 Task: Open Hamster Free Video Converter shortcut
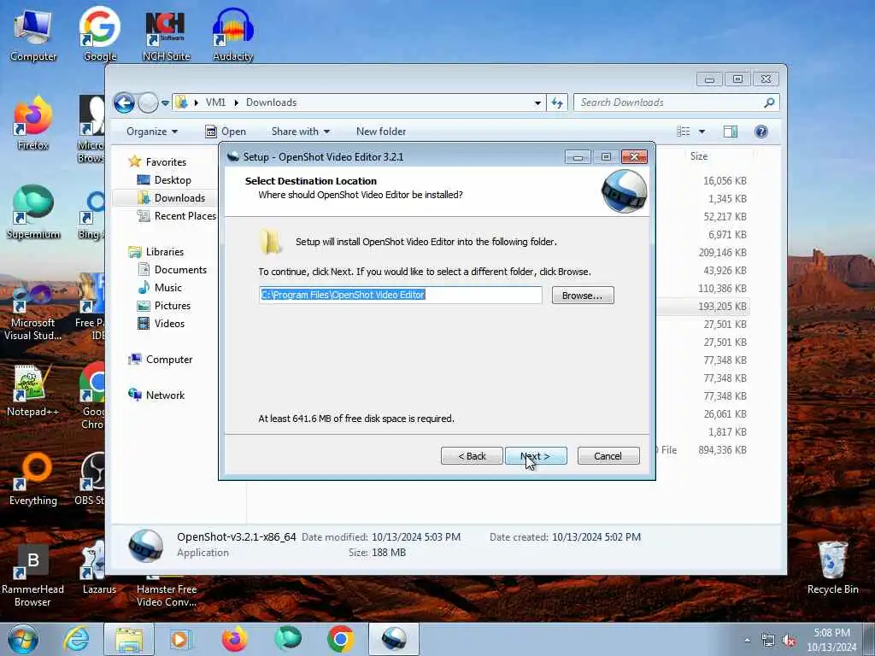point(167,591)
